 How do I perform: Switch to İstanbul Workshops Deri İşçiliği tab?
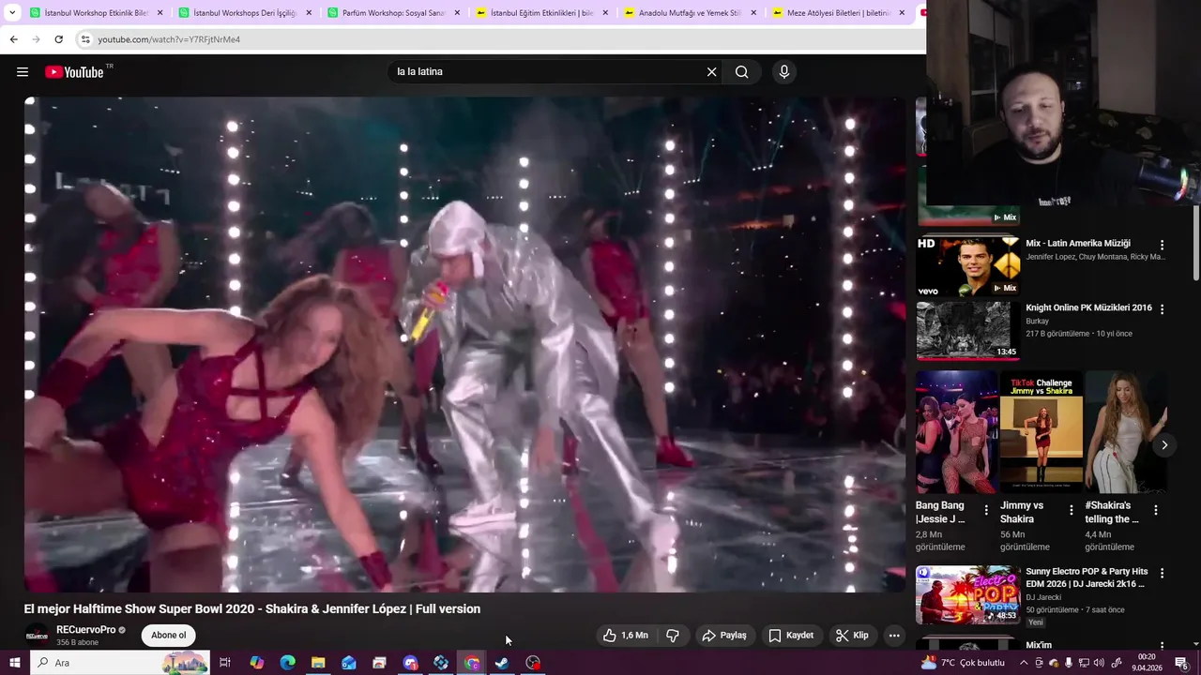245,13
